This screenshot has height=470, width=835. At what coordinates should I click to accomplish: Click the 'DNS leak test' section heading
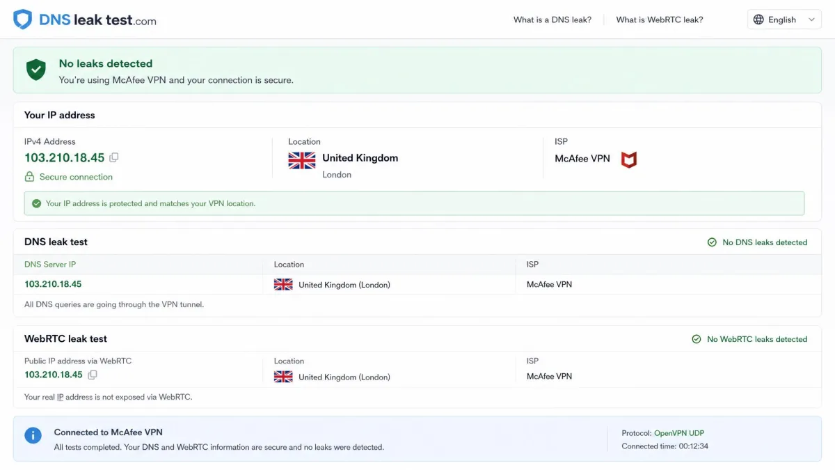[56, 242]
